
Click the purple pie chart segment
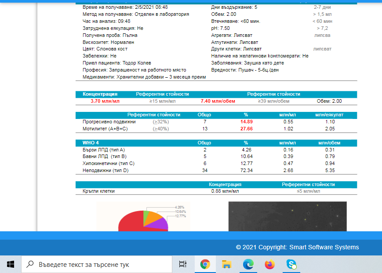[x=162, y=224]
